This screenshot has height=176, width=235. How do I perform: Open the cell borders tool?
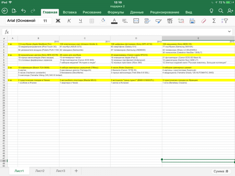pyautogui.click(x=92, y=21)
